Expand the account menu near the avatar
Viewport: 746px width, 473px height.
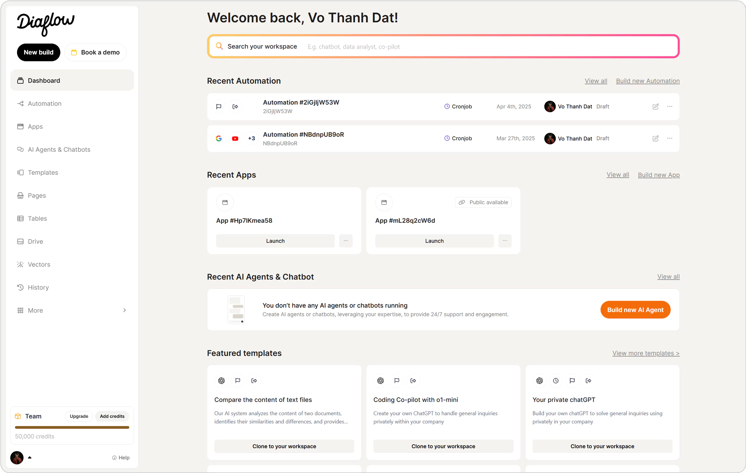pyautogui.click(x=30, y=458)
